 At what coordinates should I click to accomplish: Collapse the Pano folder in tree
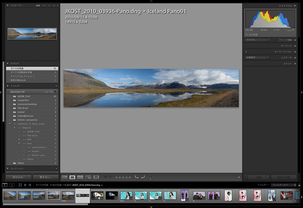(x=19, y=143)
